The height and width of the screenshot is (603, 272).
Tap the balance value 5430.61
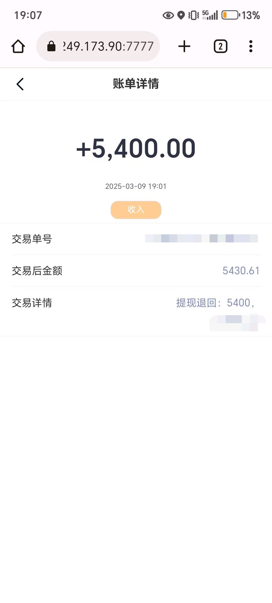[x=241, y=271]
